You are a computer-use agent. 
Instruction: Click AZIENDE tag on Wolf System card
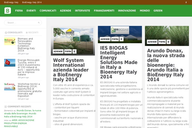tap(58, 52)
